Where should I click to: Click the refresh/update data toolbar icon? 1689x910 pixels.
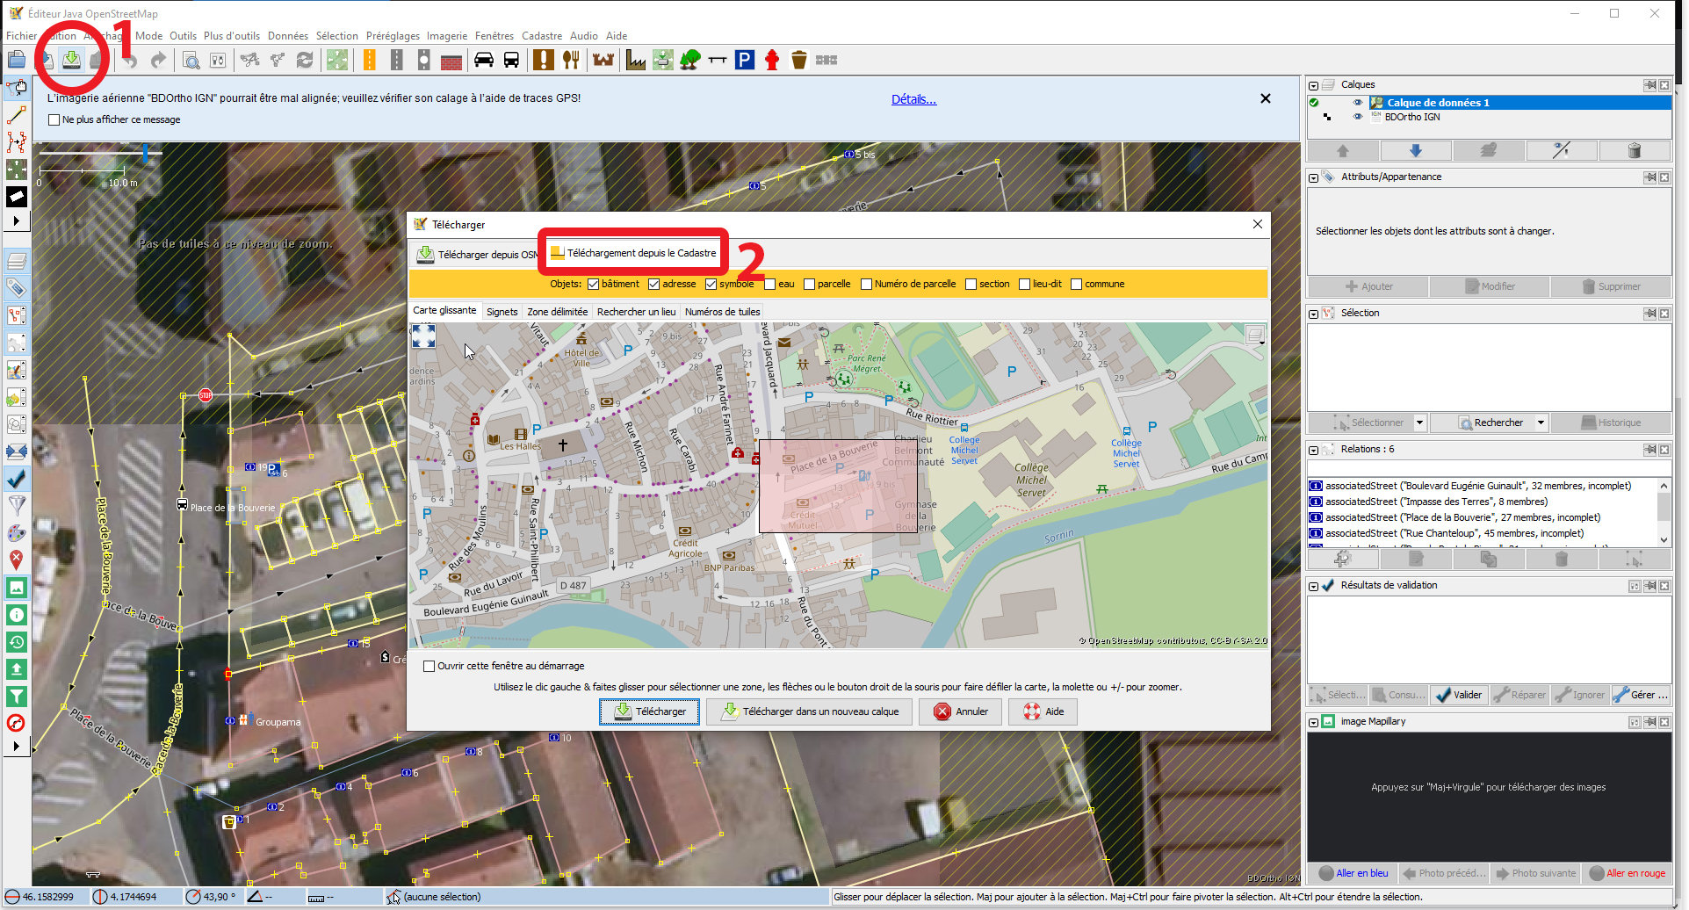305,60
